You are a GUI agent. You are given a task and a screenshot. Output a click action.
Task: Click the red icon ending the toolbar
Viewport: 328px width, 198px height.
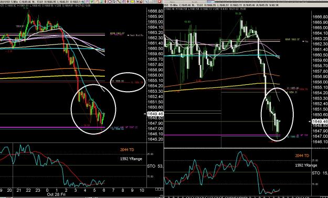[x=160, y=2]
